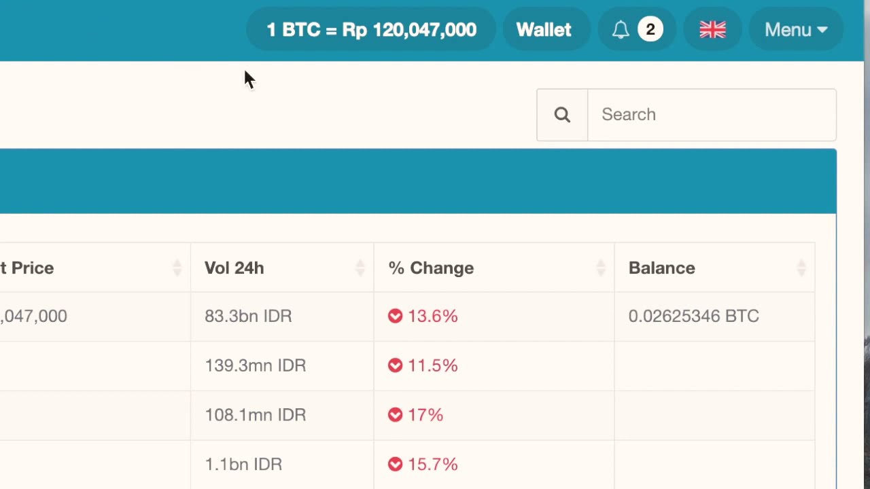Viewport: 870px width, 489px height.
Task: Sort table by Balance column
Action: [x=801, y=268]
